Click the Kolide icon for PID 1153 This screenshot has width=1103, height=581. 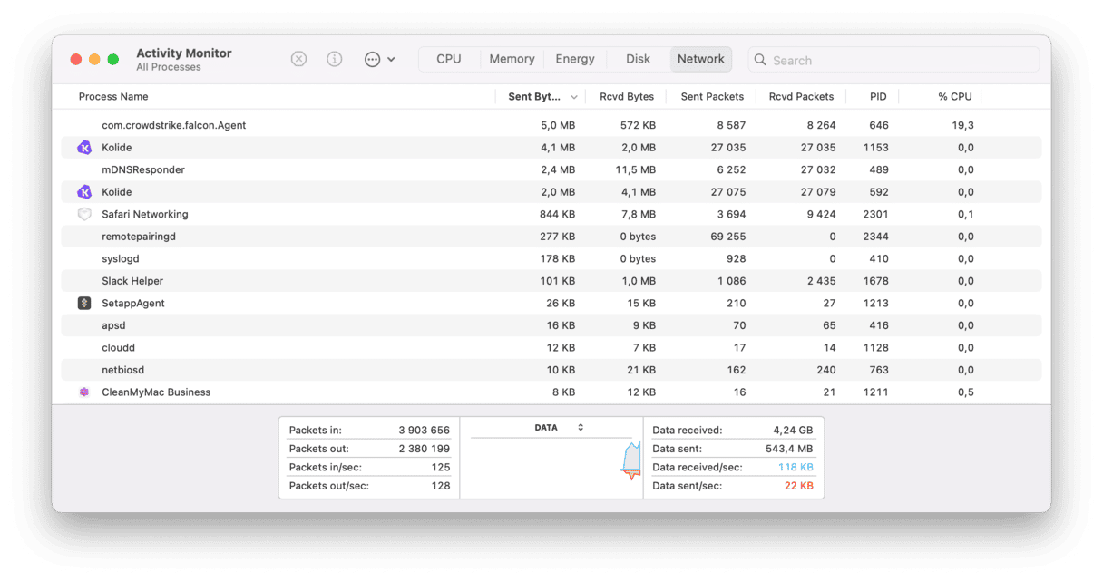coord(84,148)
